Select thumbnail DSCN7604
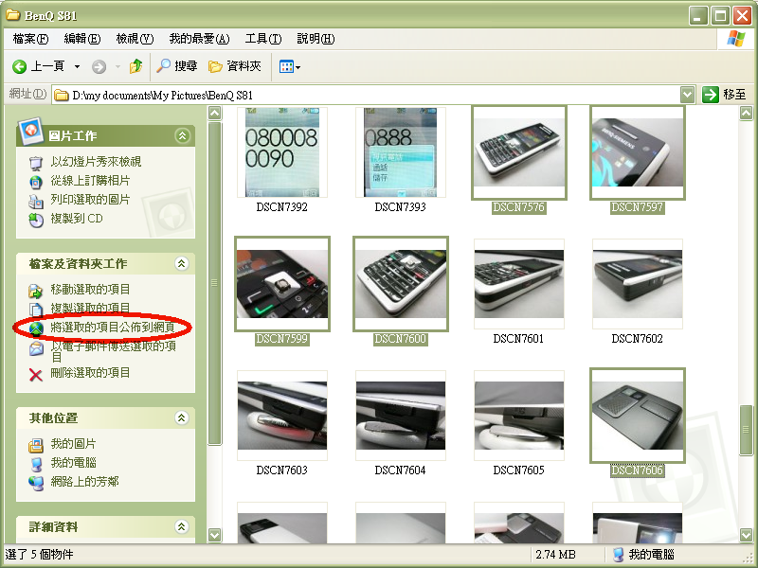Viewport: 758px width, 568px height. tap(400, 416)
